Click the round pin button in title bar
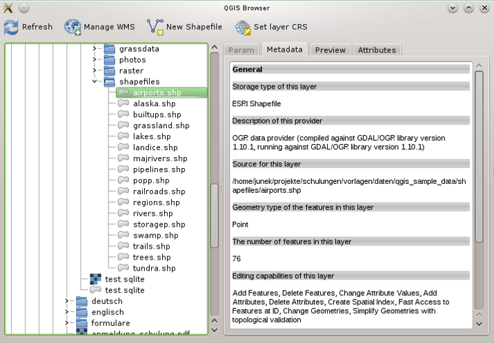This screenshot has height=343, width=494. 23,8
